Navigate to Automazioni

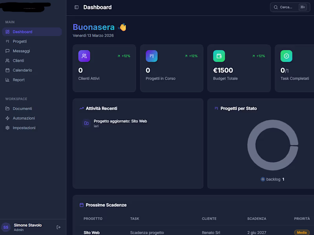coord(32,118)
